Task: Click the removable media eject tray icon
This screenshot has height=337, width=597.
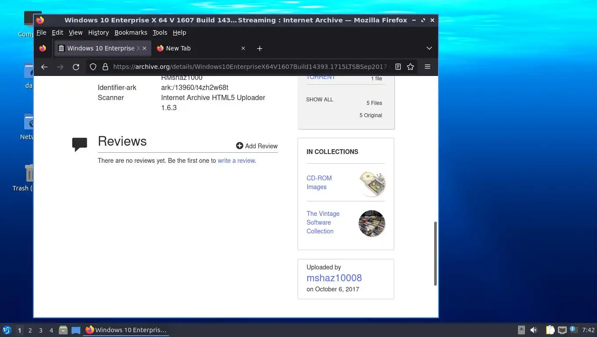Action: (521, 330)
